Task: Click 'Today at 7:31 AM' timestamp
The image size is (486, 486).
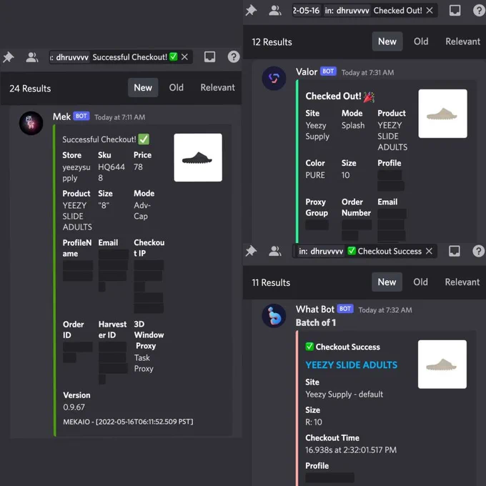Action: (367, 72)
